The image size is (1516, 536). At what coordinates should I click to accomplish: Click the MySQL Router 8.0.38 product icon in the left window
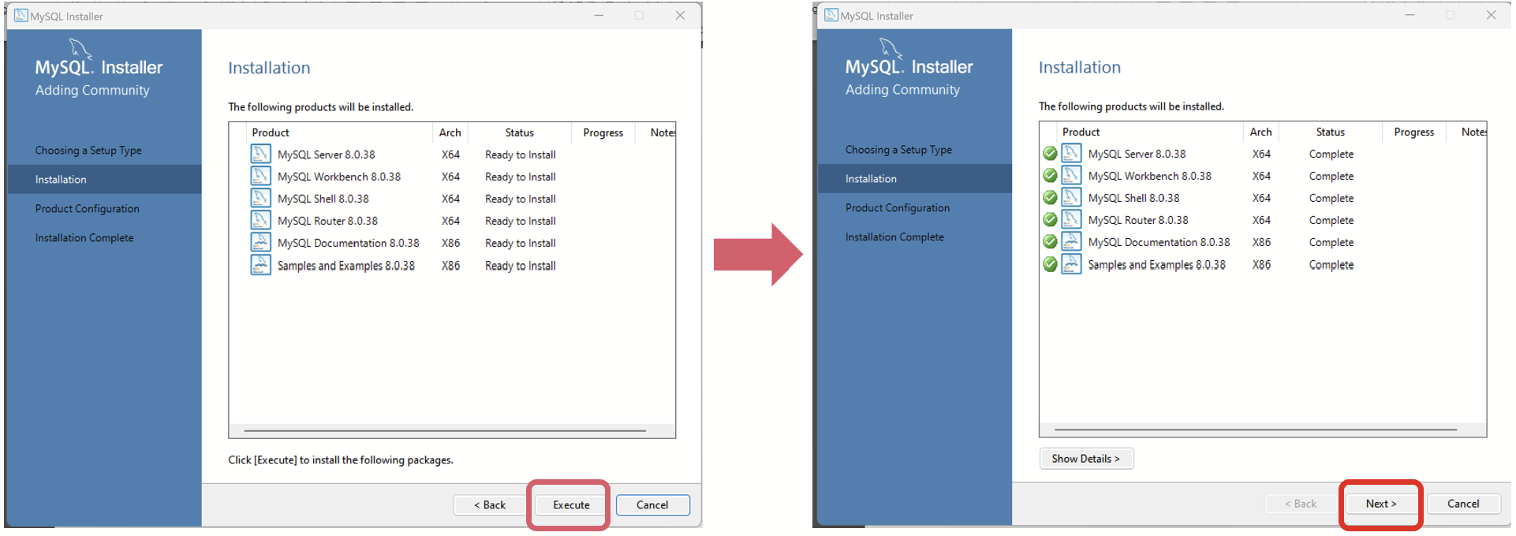click(x=260, y=220)
